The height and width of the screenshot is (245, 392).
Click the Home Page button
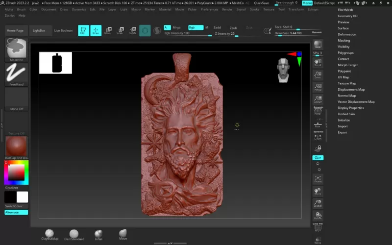coord(15,30)
